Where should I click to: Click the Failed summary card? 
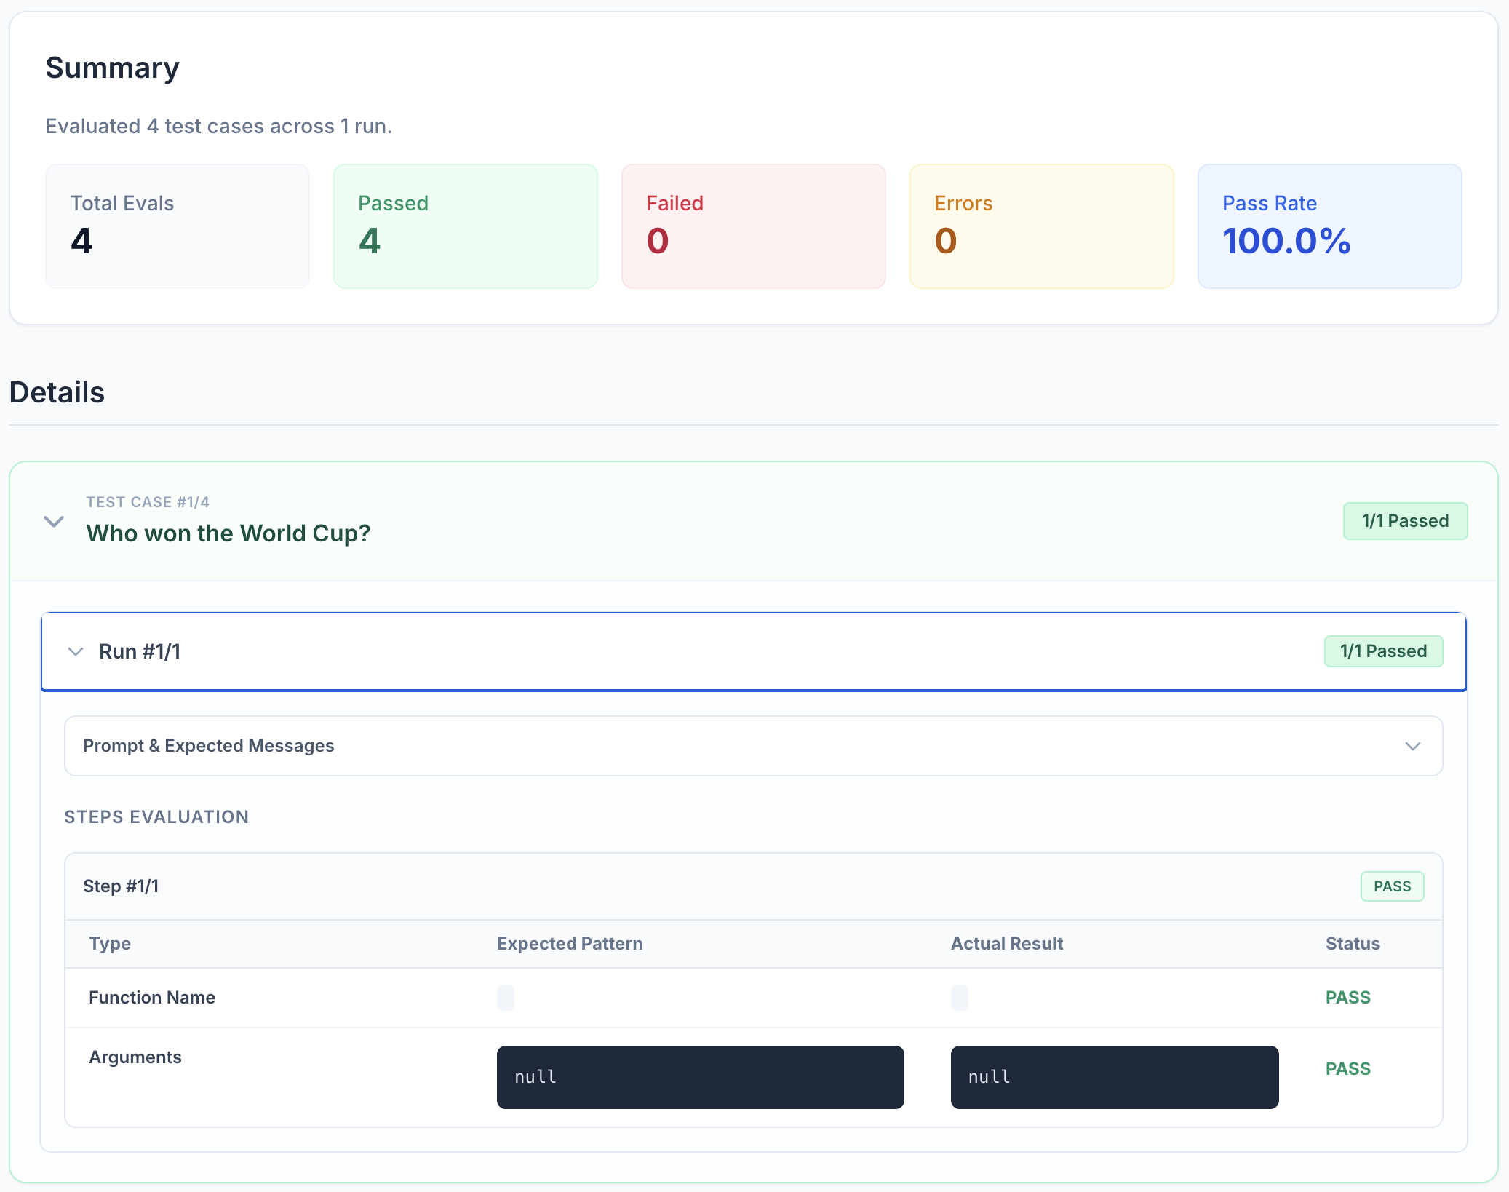point(754,226)
